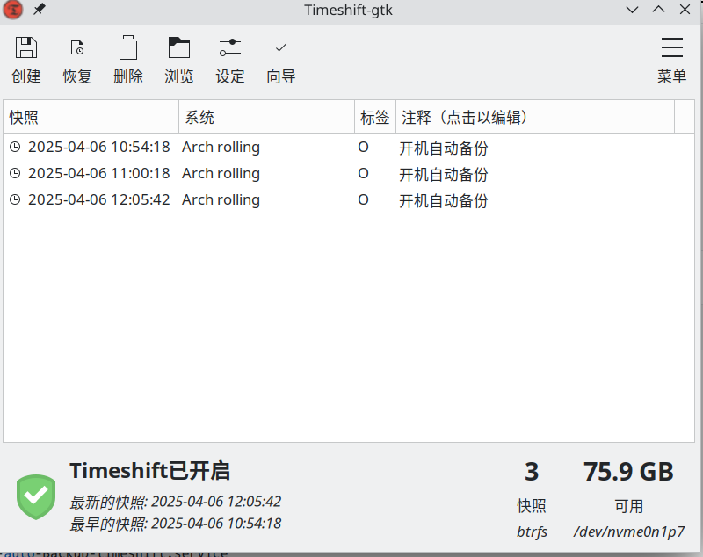Click Arch rolling in the 10:54:18 row
The width and height of the screenshot is (703, 557).
coord(221,148)
